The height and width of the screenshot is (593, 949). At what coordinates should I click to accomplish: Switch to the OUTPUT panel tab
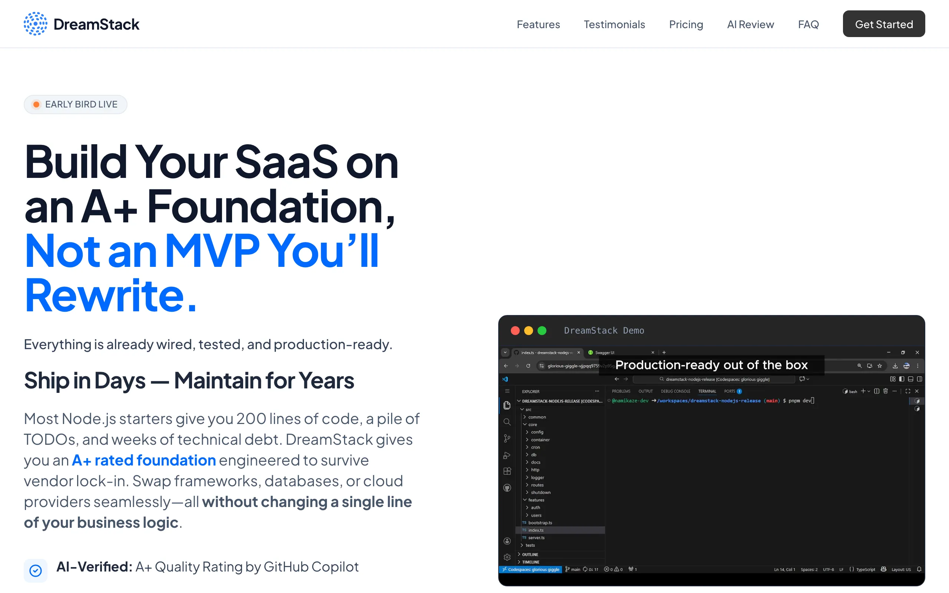point(645,391)
